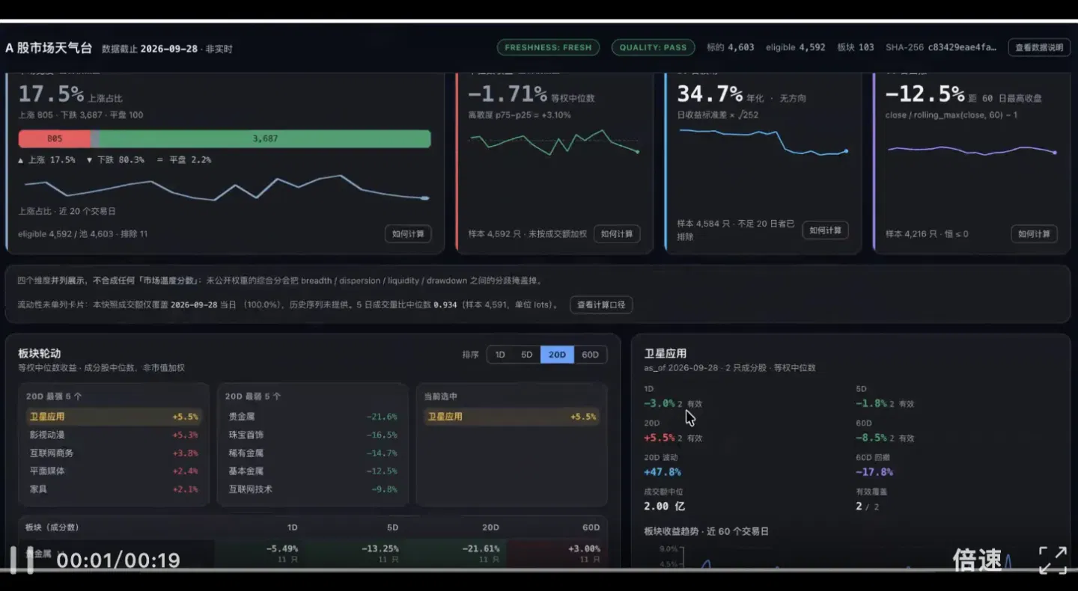
Task: Click the green median return sparkline
Action: 554,141
